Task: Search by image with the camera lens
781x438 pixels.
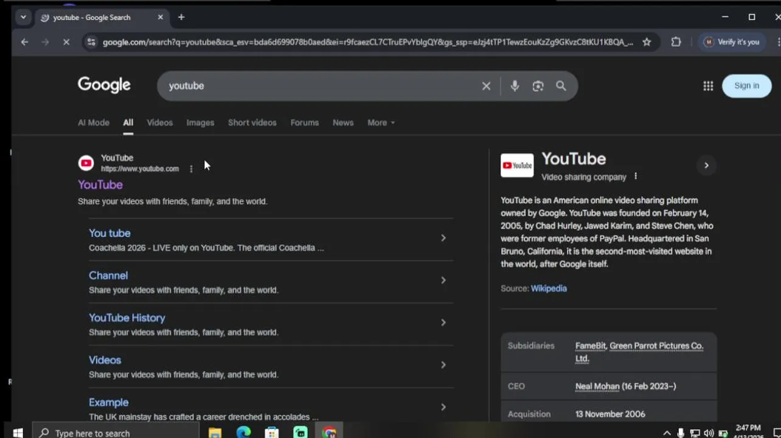Action: tap(538, 86)
